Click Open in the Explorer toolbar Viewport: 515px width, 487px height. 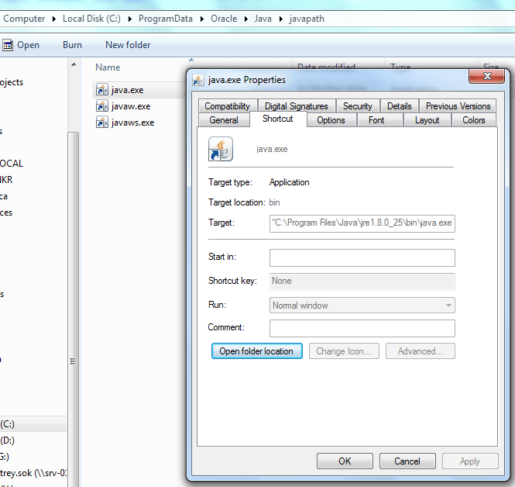coord(28,45)
